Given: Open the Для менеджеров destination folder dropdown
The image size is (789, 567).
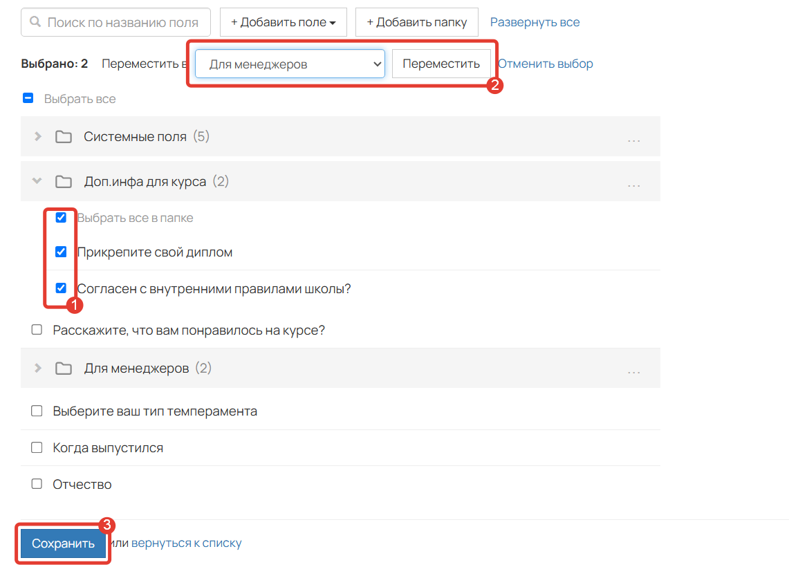Looking at the screenshot, I should (x=290, y=64).
